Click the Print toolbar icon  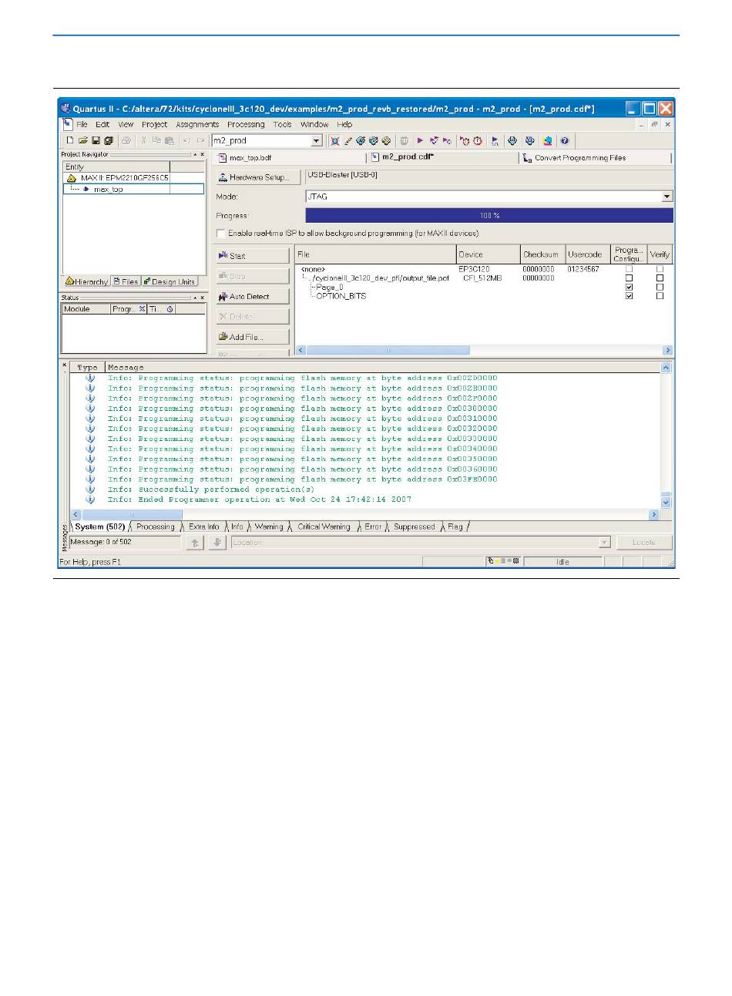click(126, 140)
